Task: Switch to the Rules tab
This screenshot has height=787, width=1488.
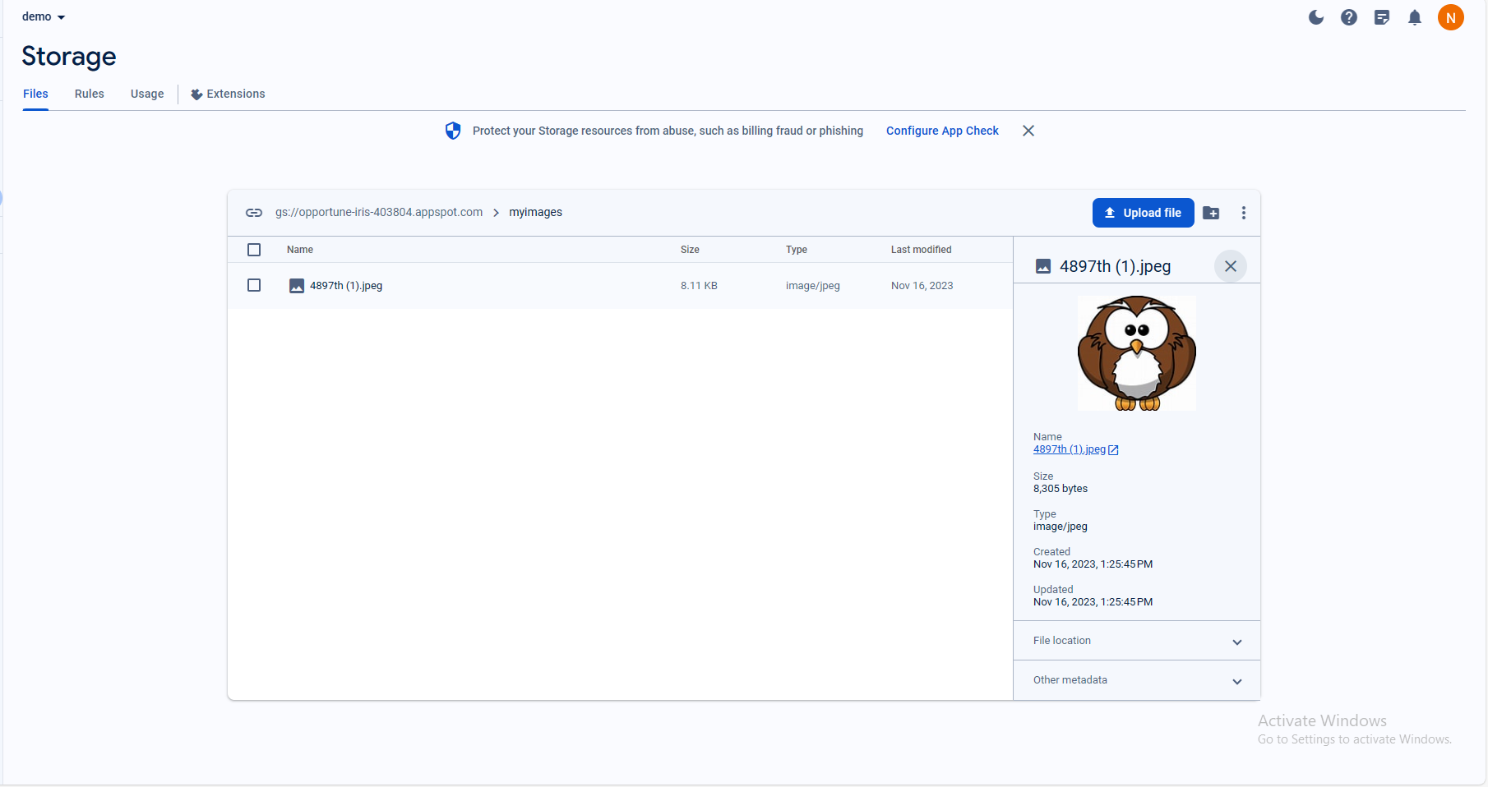Action: (90, 94)
